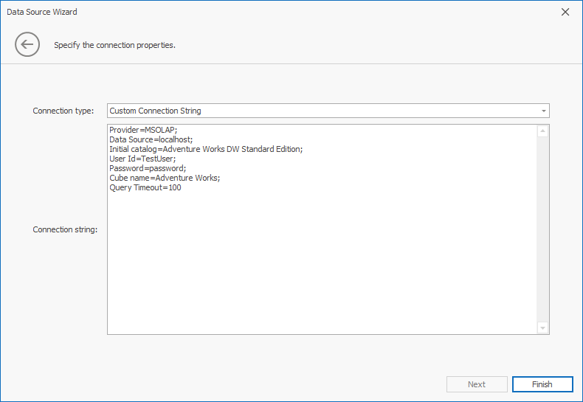Go back using the round arrow button
The width and height of the screenshot is (583, 402).
coord(27,44)
